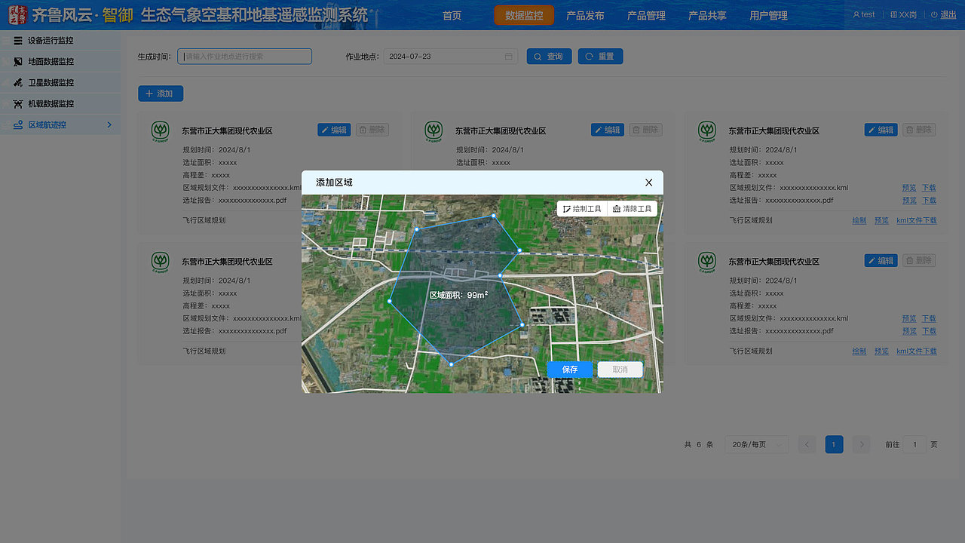
Task: Switch to the 产品共享 tab
Action: tap(707, 15)
